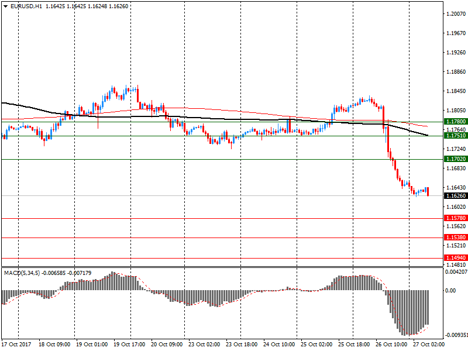The width and height of the screenshot is (468, 351).
Task: Click the 1.17640 price scale value
Action: coord(456,129)
